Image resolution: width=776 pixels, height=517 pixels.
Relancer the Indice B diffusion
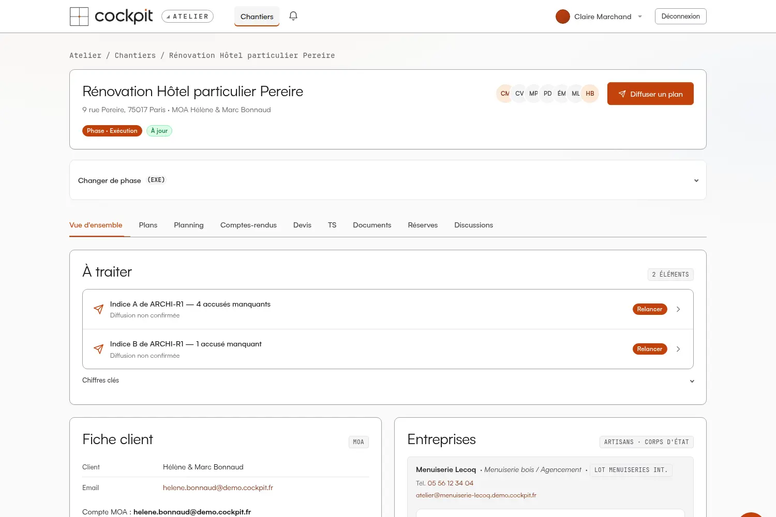click(x=650, y=349)
